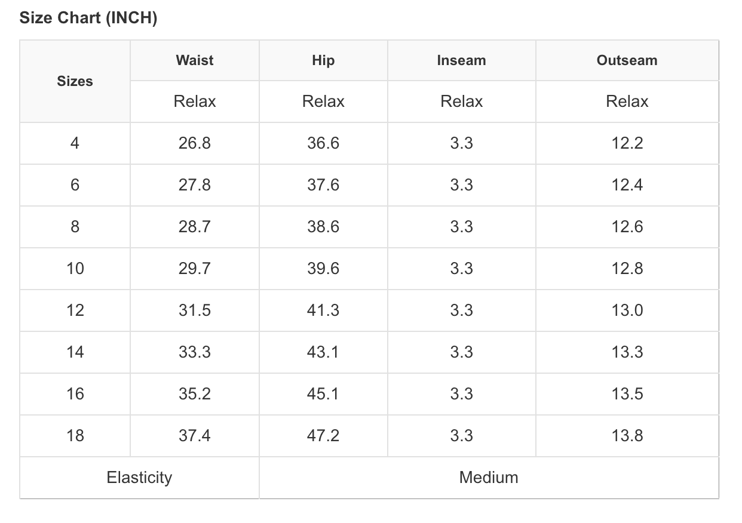Select the Sizes column header
This screenshot has width=742, height=523.
[x=75, y=81]
